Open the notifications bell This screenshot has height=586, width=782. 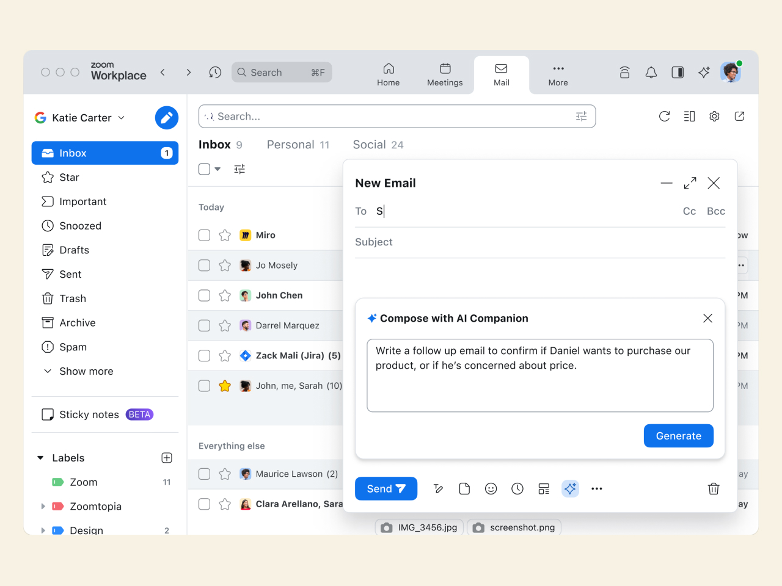tap(651, 73)
